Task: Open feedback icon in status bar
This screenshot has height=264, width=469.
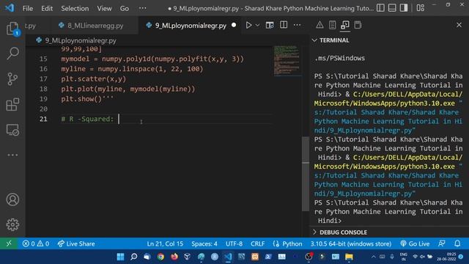Action: pos(442,243)
